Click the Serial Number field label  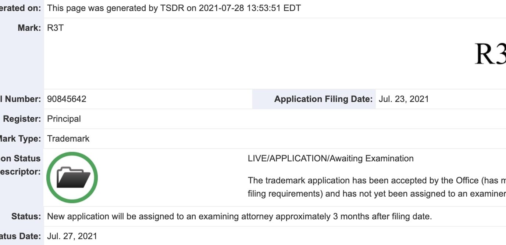click(x=20, y=99)
